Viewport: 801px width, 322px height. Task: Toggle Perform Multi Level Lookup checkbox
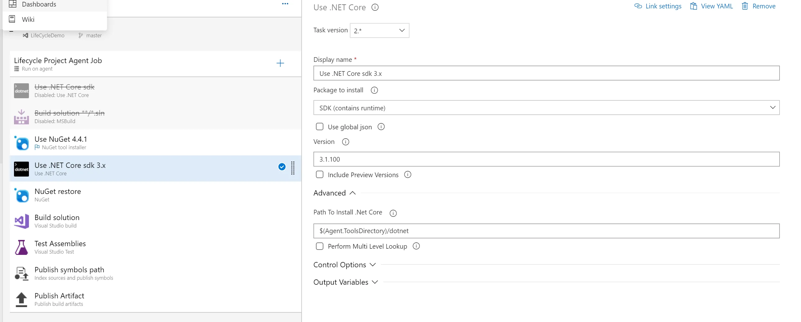pyautogui.click(x=319, y=246)
